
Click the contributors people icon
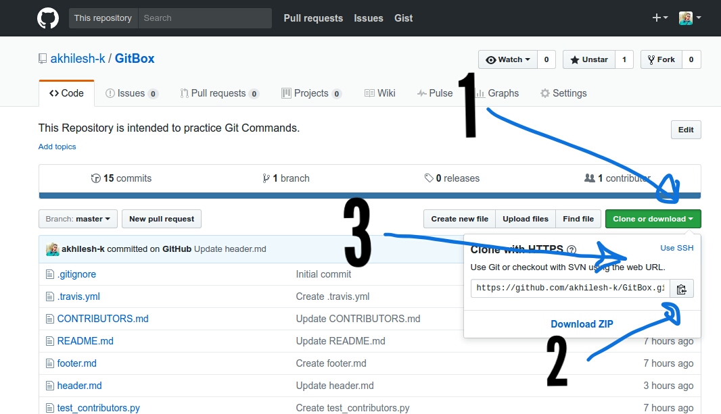tap(590, 178)
